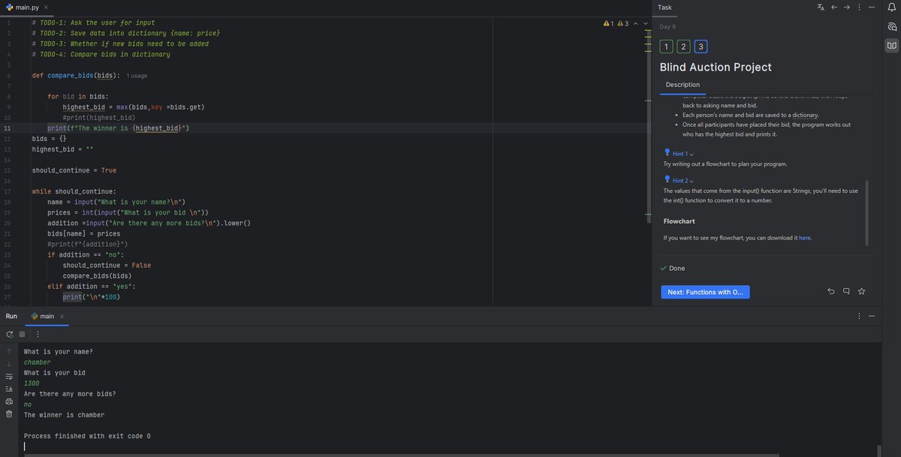Image resolution: width=901 pixels, height=457 pixels.
Task: Click the Translate icon in Task panel header
Action: pos(821,8)
